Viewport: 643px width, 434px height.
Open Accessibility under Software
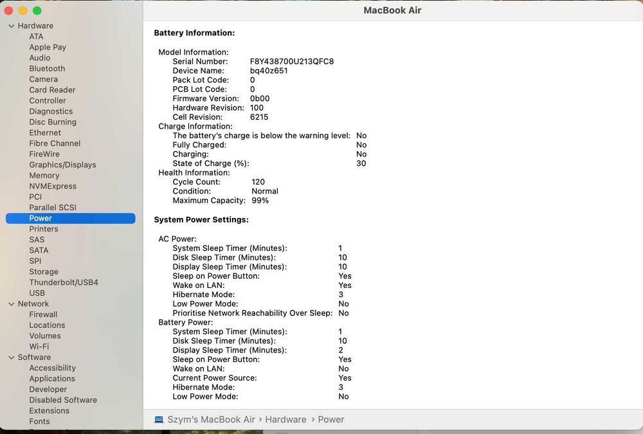click(53, 368)
